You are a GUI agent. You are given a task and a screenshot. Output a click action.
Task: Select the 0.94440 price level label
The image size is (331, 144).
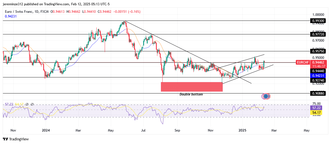(x=318, y=71)
